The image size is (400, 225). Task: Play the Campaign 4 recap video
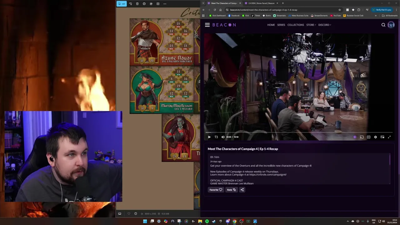[209, 137]
